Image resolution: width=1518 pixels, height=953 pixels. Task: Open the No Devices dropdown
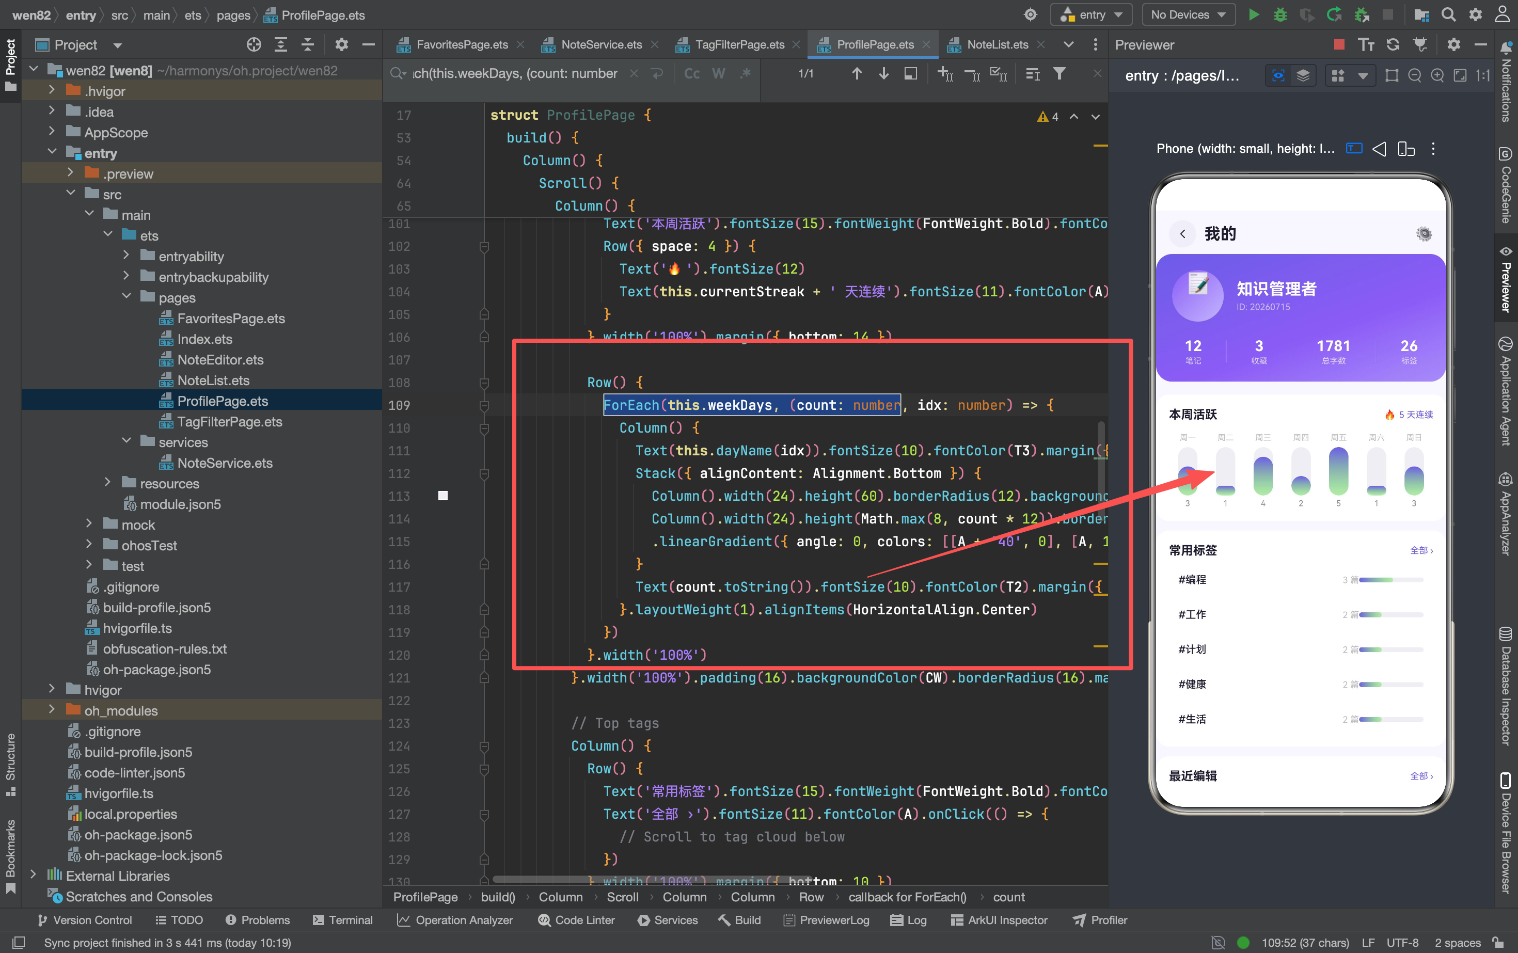click(x=1188, y=14)
